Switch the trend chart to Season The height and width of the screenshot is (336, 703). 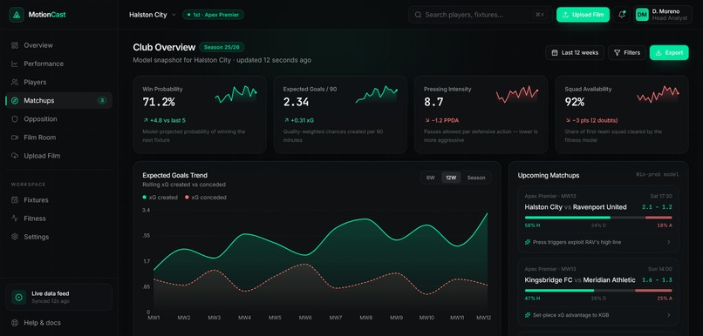(476, 178)
